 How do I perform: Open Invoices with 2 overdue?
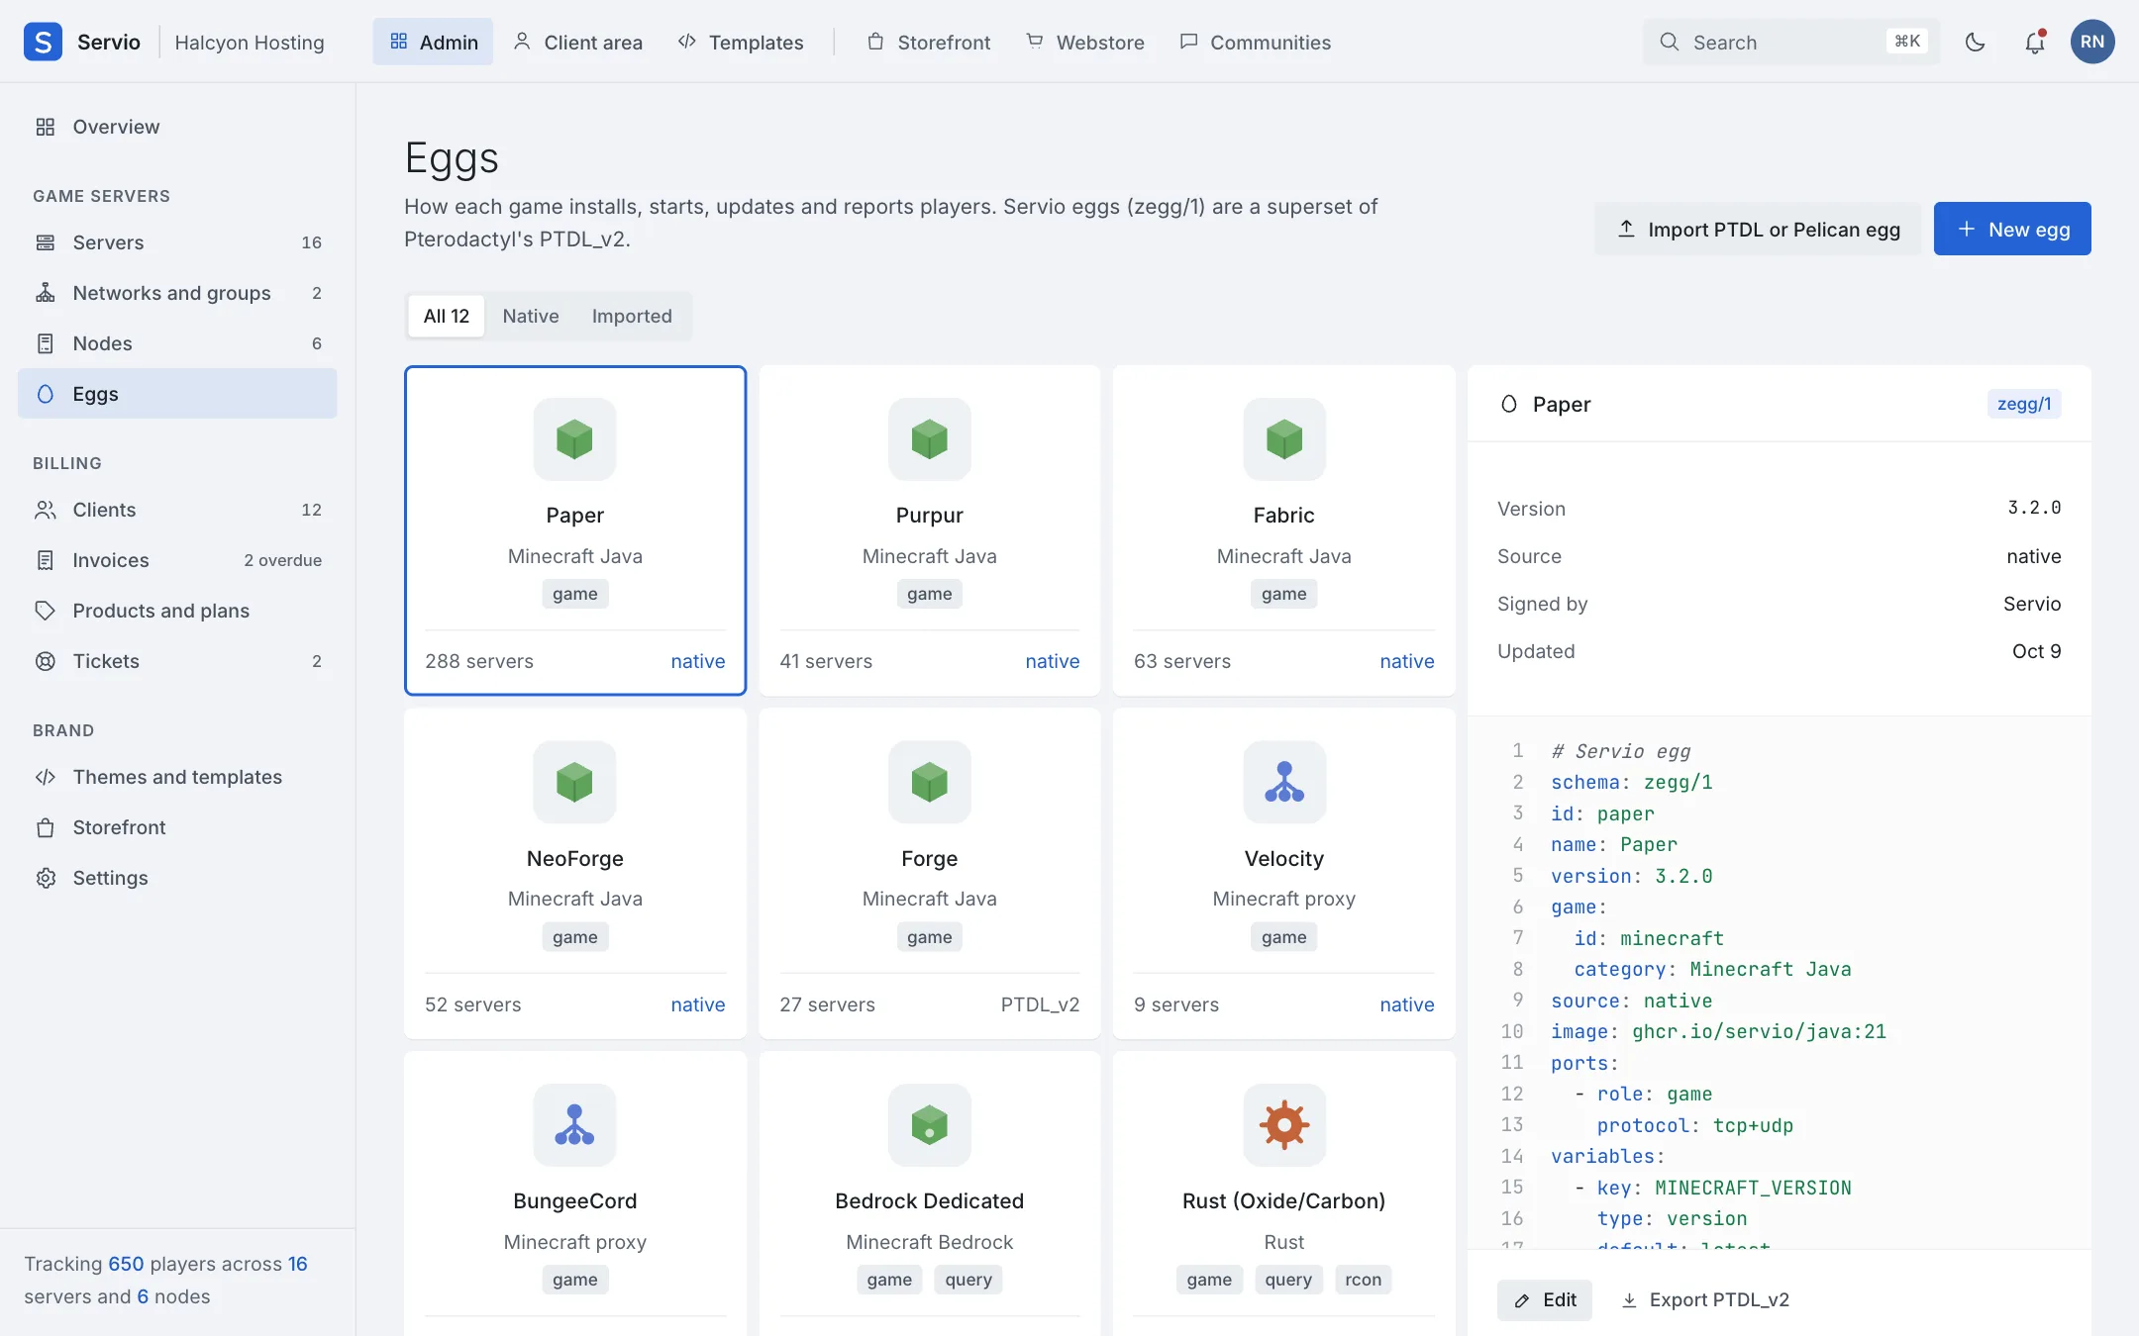(177, 560)
